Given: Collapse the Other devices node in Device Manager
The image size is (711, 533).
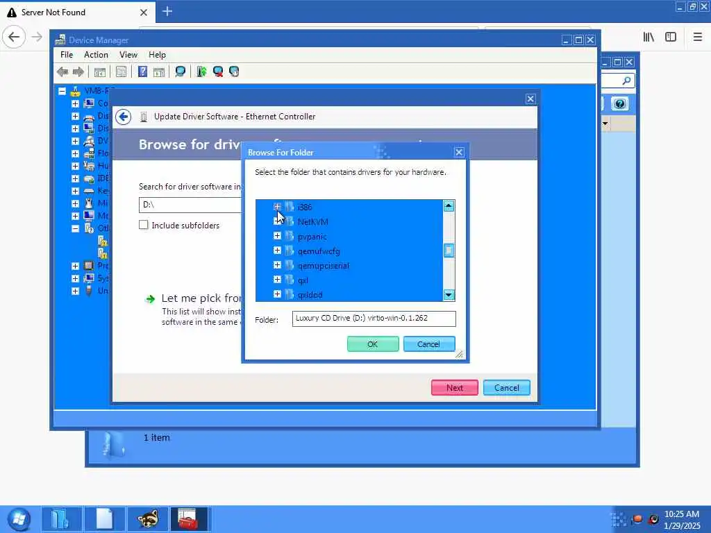Looking at the screenshot, I should (x=75, y=228).
